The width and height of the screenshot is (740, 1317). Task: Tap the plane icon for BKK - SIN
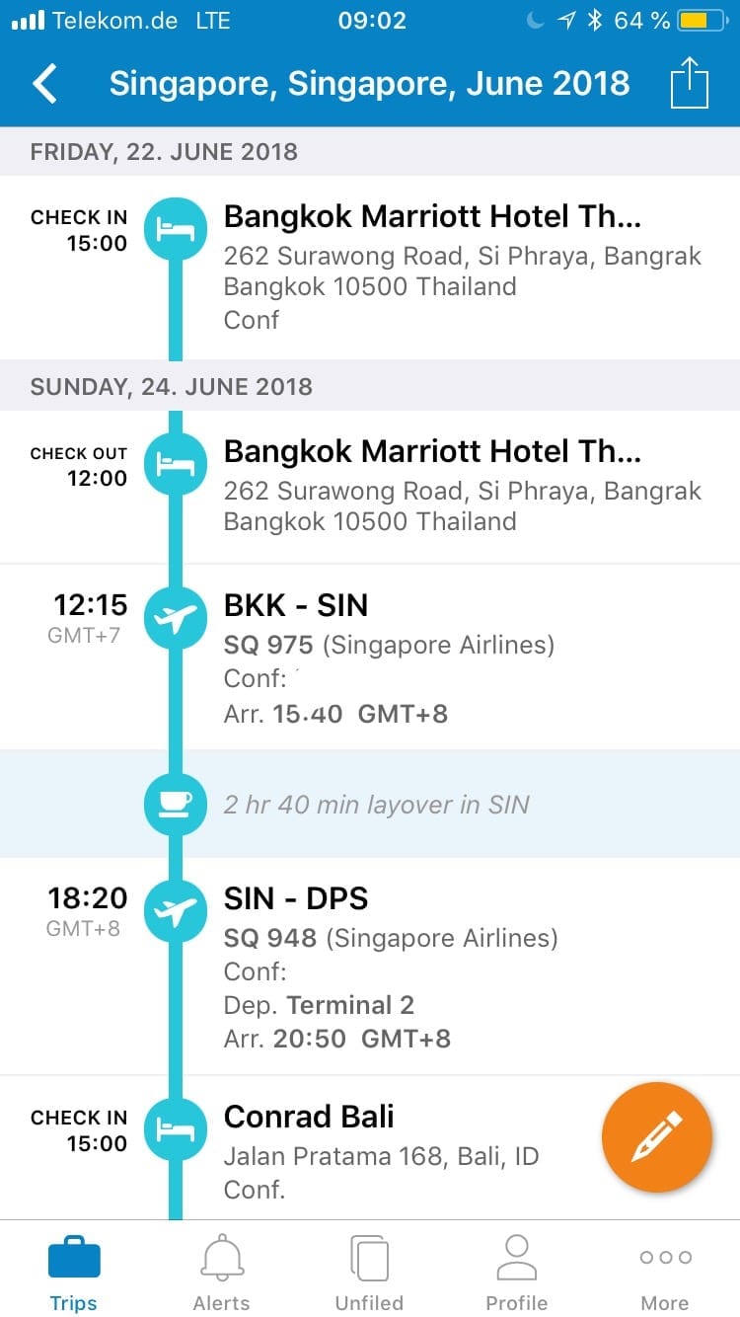[x=176, y=619]
